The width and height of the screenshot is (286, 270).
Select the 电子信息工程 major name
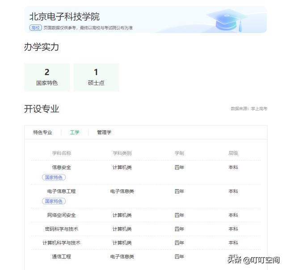coord(62,191)
